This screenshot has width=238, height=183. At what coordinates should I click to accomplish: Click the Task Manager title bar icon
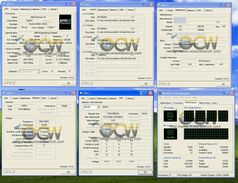coord(159,93)
